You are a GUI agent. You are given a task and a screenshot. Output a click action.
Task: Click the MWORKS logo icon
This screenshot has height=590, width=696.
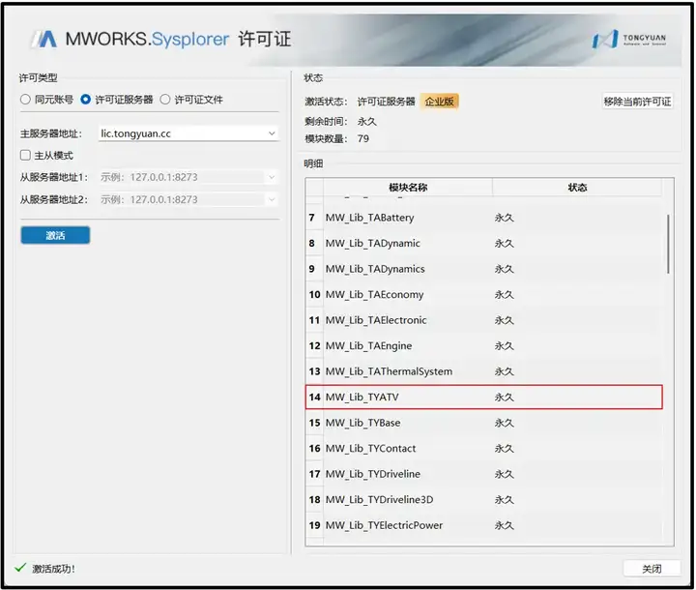44,39
